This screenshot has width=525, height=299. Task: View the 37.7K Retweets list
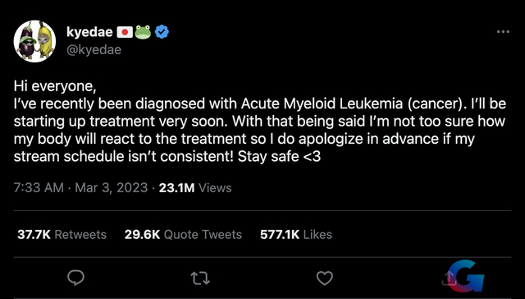click(x=62, y=235)
